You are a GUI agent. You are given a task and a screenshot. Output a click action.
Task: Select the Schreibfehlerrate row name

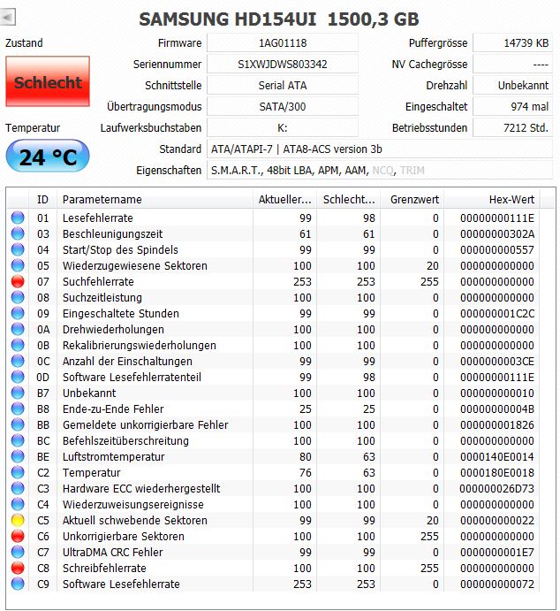tap(104, 569)
